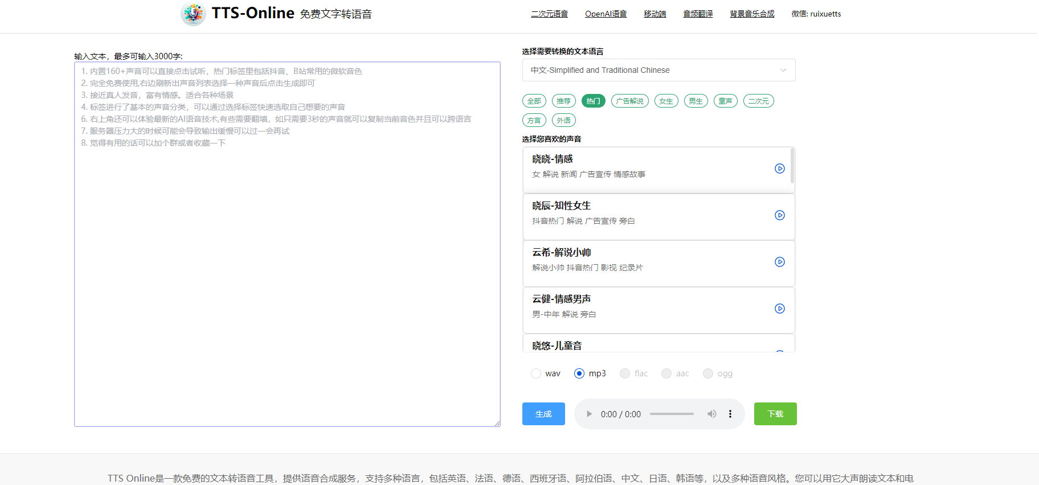Click into the text input area

287,256
